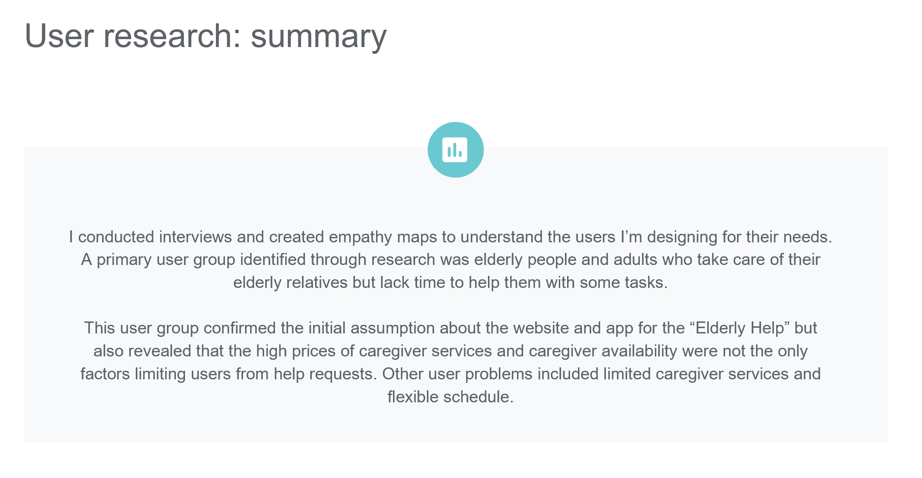Screen dimensions: 922x478
Task: Click the line starting "This user group confirmed"
Action: [451, 328]
